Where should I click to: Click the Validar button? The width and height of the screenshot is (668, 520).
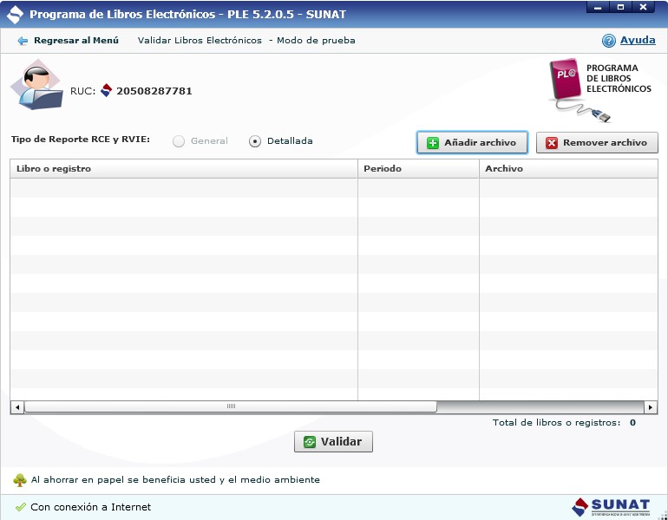click(334, 442)
